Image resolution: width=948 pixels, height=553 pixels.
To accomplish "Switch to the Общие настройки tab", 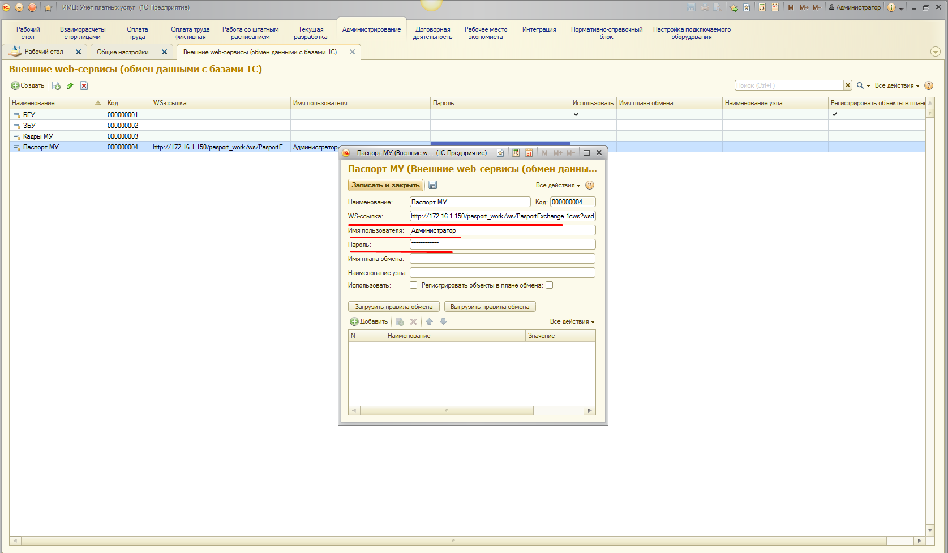I will pos(123,52).
